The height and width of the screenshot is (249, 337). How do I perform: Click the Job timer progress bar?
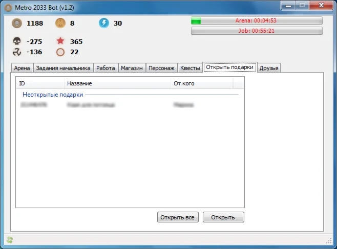(257, 31)
